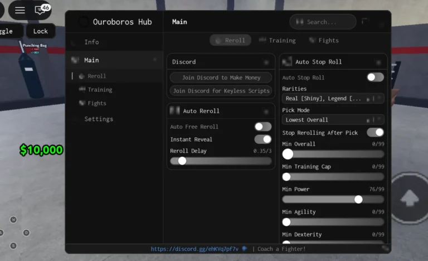This screenshot has width=428, height=261.
Task: Collapse the Auto Stop Roll section
Action: (378, 62)
